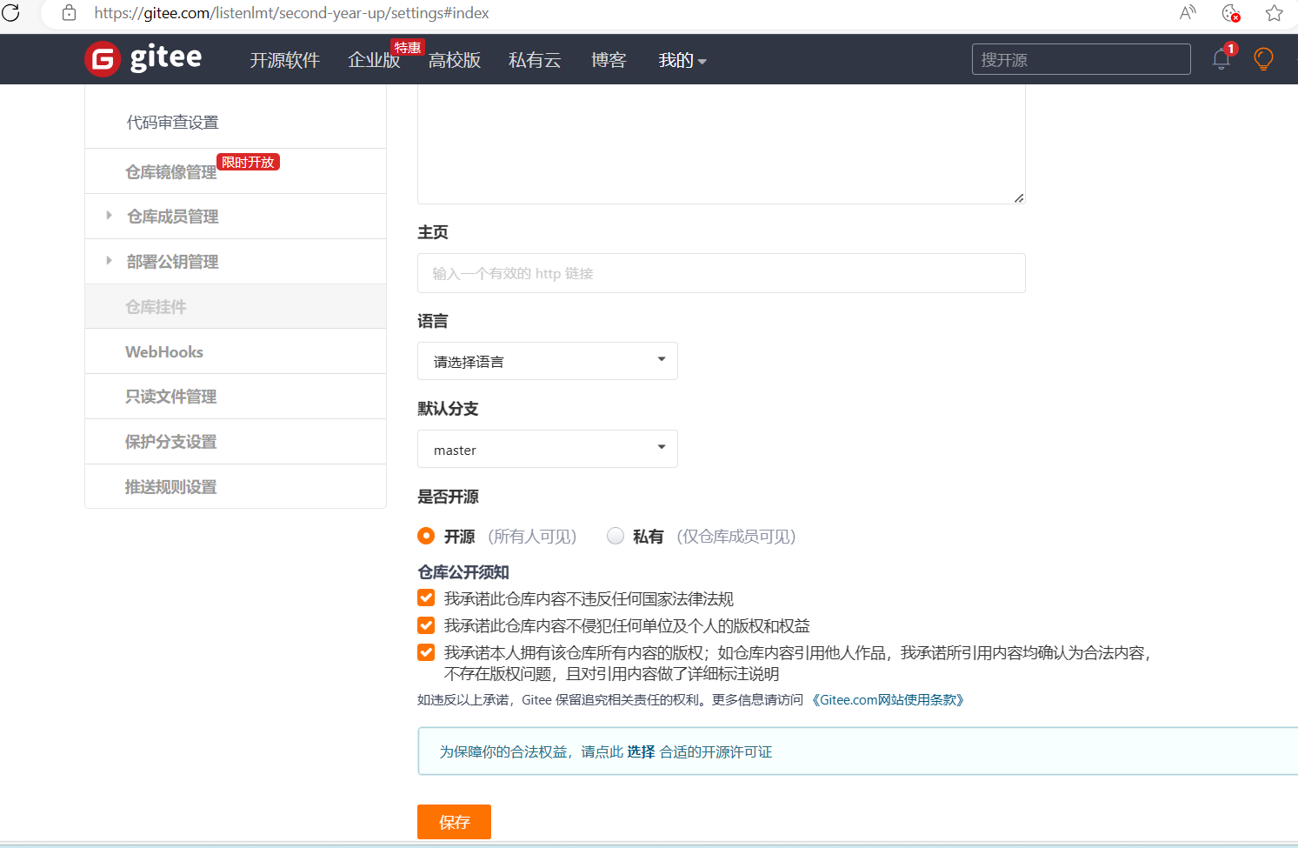Open the read aloud icon in browser
The height and width of the screenshot is (848, 1298).
(x=1188, y=13)
